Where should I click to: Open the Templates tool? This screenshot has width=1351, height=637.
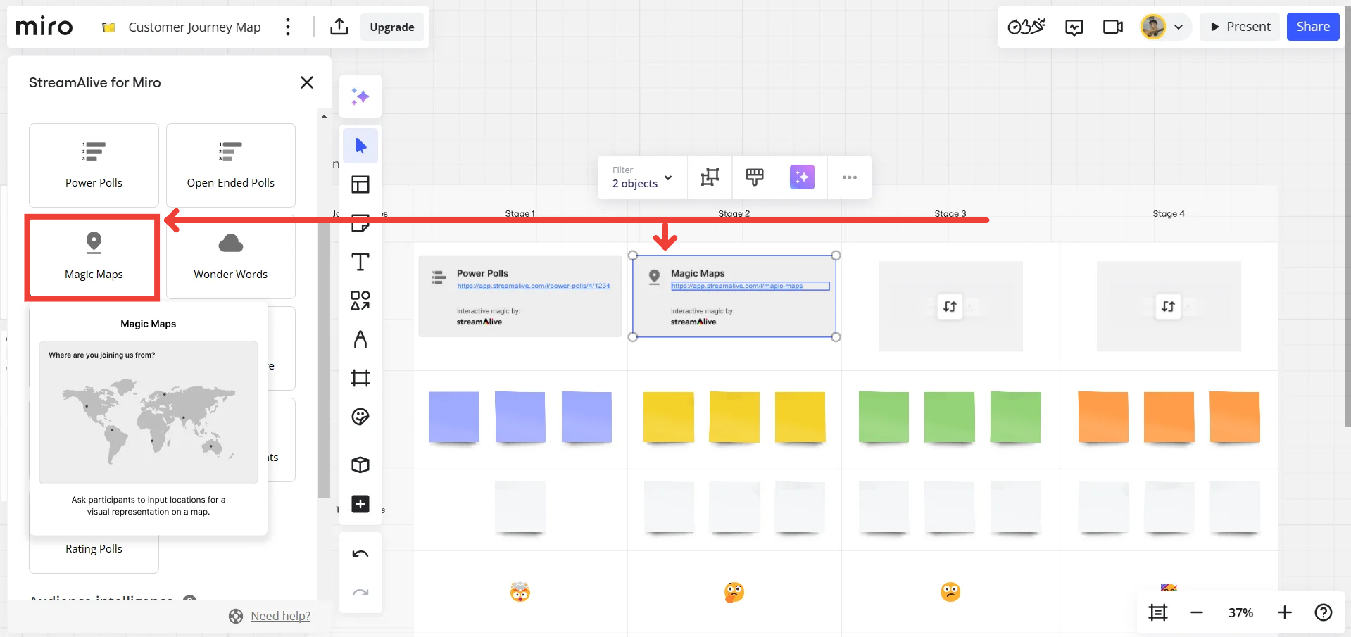pos(360,184)
